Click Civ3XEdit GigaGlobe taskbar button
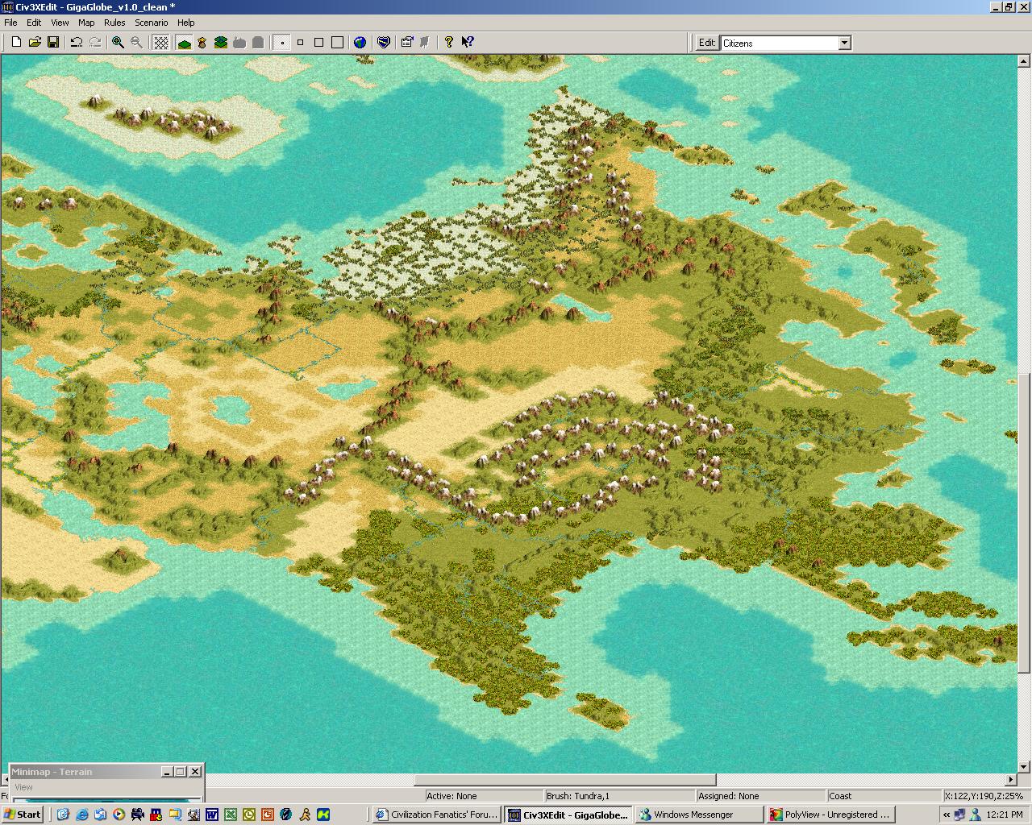The width and height of the screenshot is (1032, 825). click(x=568, y=815)
